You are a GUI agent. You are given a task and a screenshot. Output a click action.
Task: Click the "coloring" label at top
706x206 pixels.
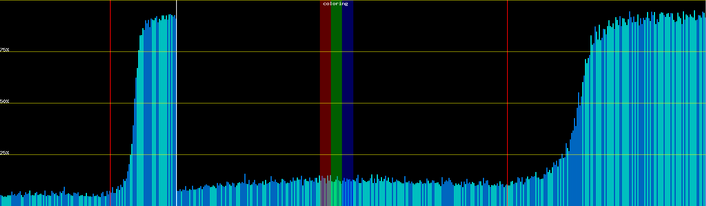tap(335, 4)
